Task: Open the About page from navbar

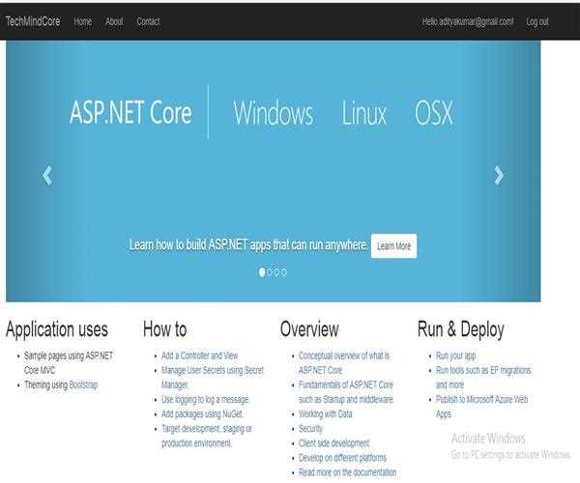Action: coord(114,21)
